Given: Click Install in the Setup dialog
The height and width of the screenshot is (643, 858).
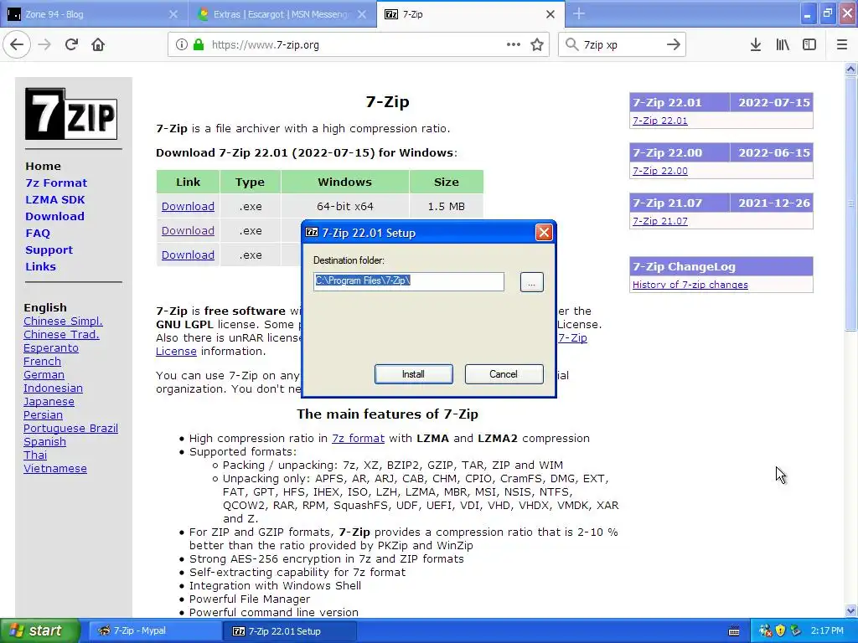Looking at the screenshot, I should click(x=414, y=374).
